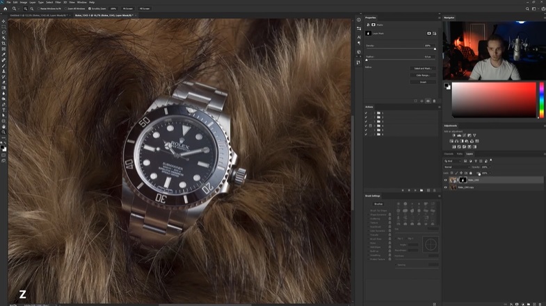The width and height of the screenshot is (546, 306).
Task: Delete mask using Properties trash icon
Action: [x=434, y=101]
